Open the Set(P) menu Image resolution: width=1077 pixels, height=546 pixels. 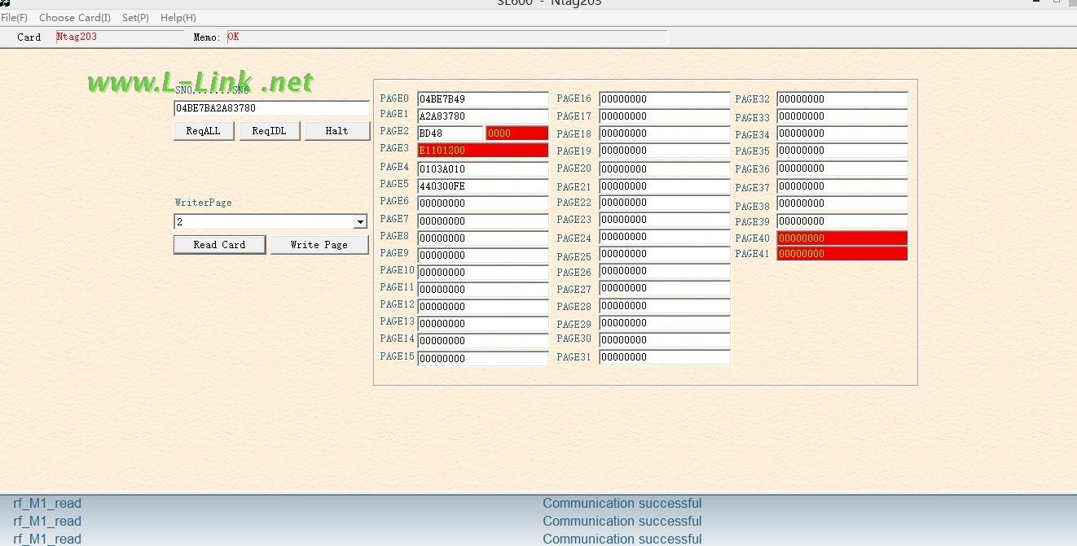[135, 17]
